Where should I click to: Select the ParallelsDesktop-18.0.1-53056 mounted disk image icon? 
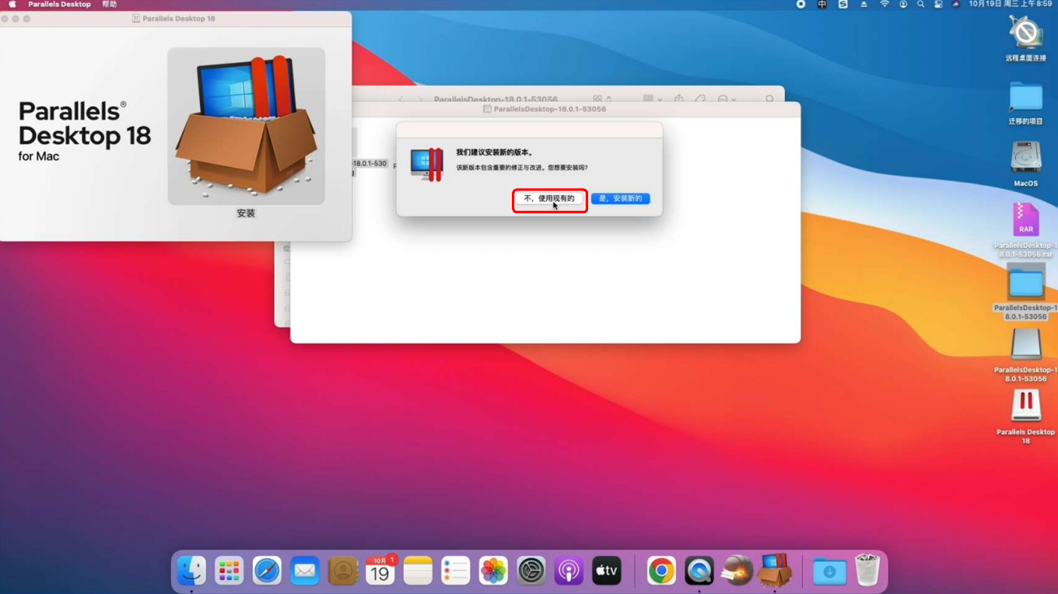1025,345
